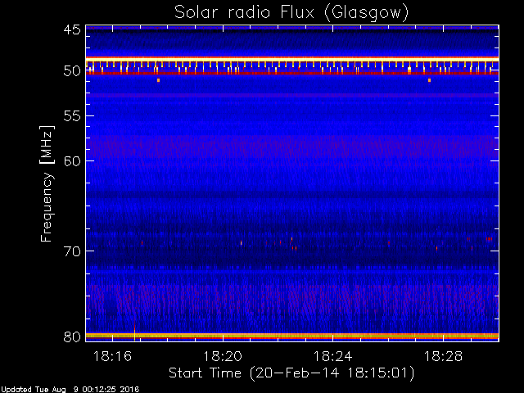Screen dimensions: 524x393
Task: Click the orange spot below 50 MHz near 18:27
Action: (429, 80)
